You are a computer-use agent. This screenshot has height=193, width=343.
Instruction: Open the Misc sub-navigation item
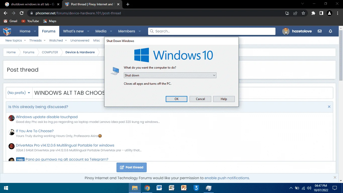(97, 40)
